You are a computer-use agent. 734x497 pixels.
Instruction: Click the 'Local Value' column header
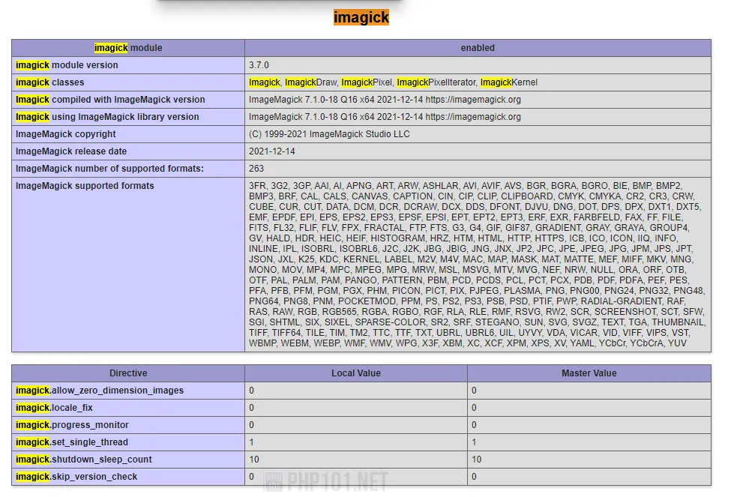(356, 373)
